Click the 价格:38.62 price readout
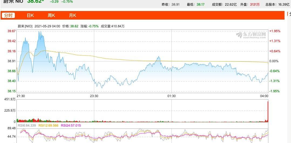 point(70,26)
